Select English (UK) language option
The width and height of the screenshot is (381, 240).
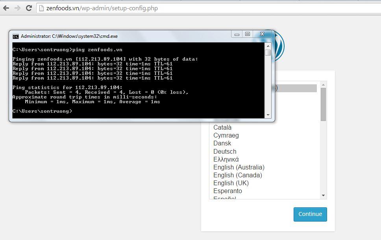coord(231,183)
